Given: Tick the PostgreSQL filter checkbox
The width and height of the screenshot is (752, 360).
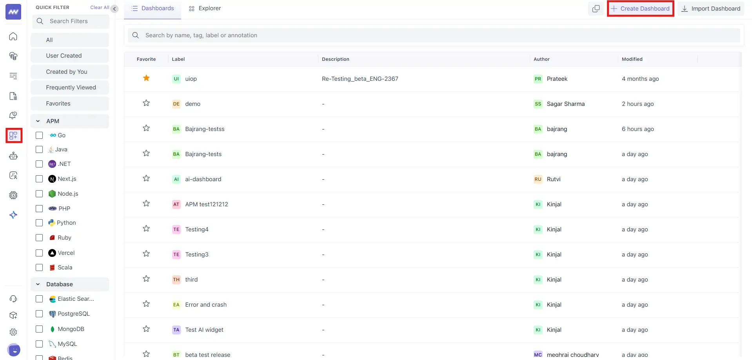Looking at the screenshot, I should click(x=39, y=314).
